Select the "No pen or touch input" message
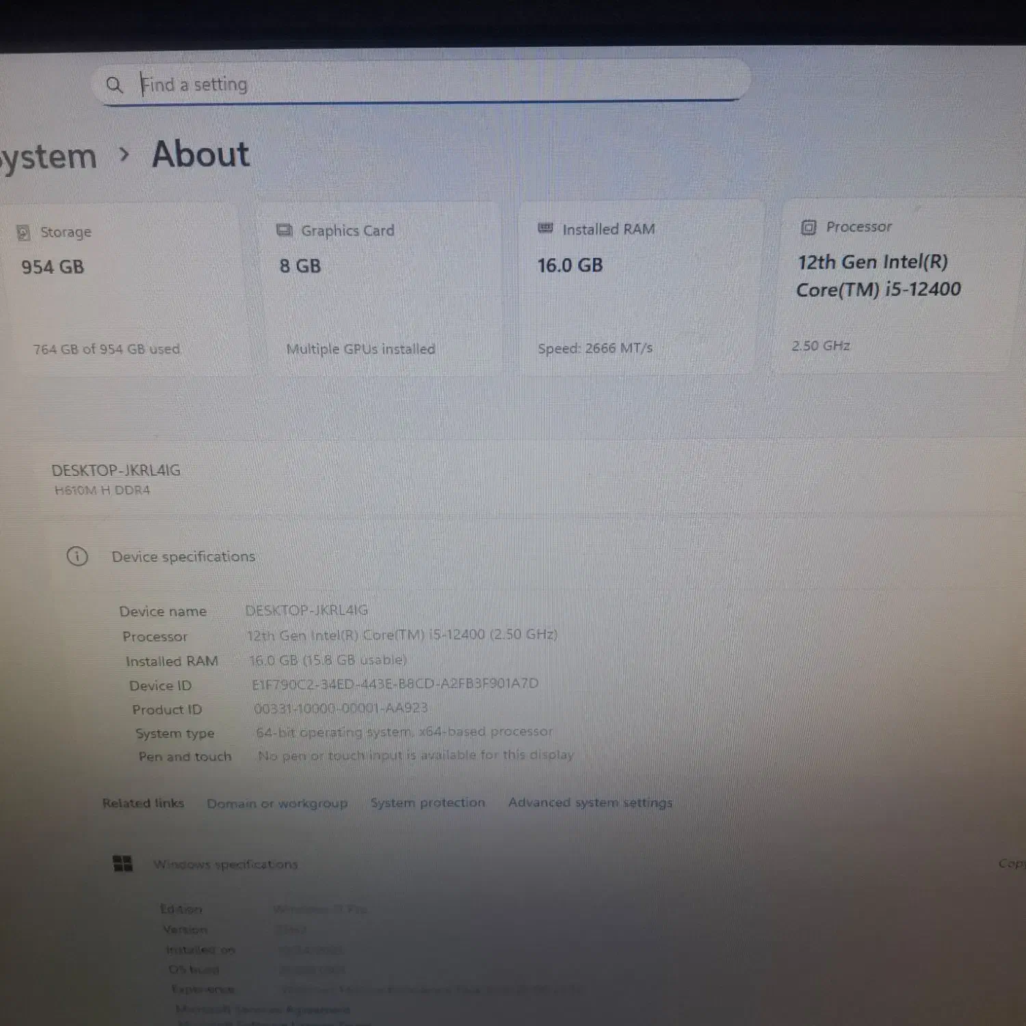The image size is (1026, 1026). point(416,755)
